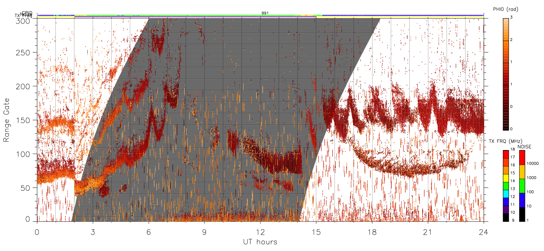
Task: Click the 'Range Gate' y-axis title
Action: click(7, 120)
